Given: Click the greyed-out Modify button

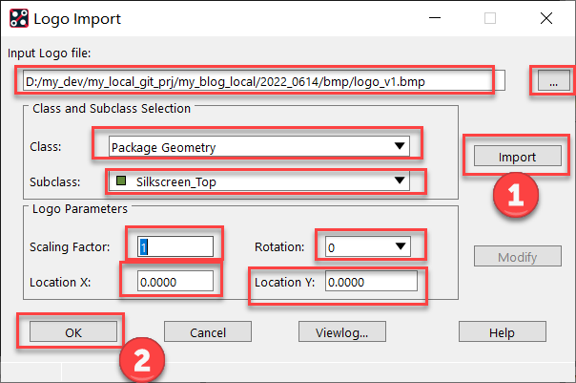Looking at the screenshot, I should coord(517,257).
